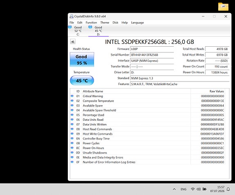Select the Critical Warning attribute name

[x=93, y=96]
